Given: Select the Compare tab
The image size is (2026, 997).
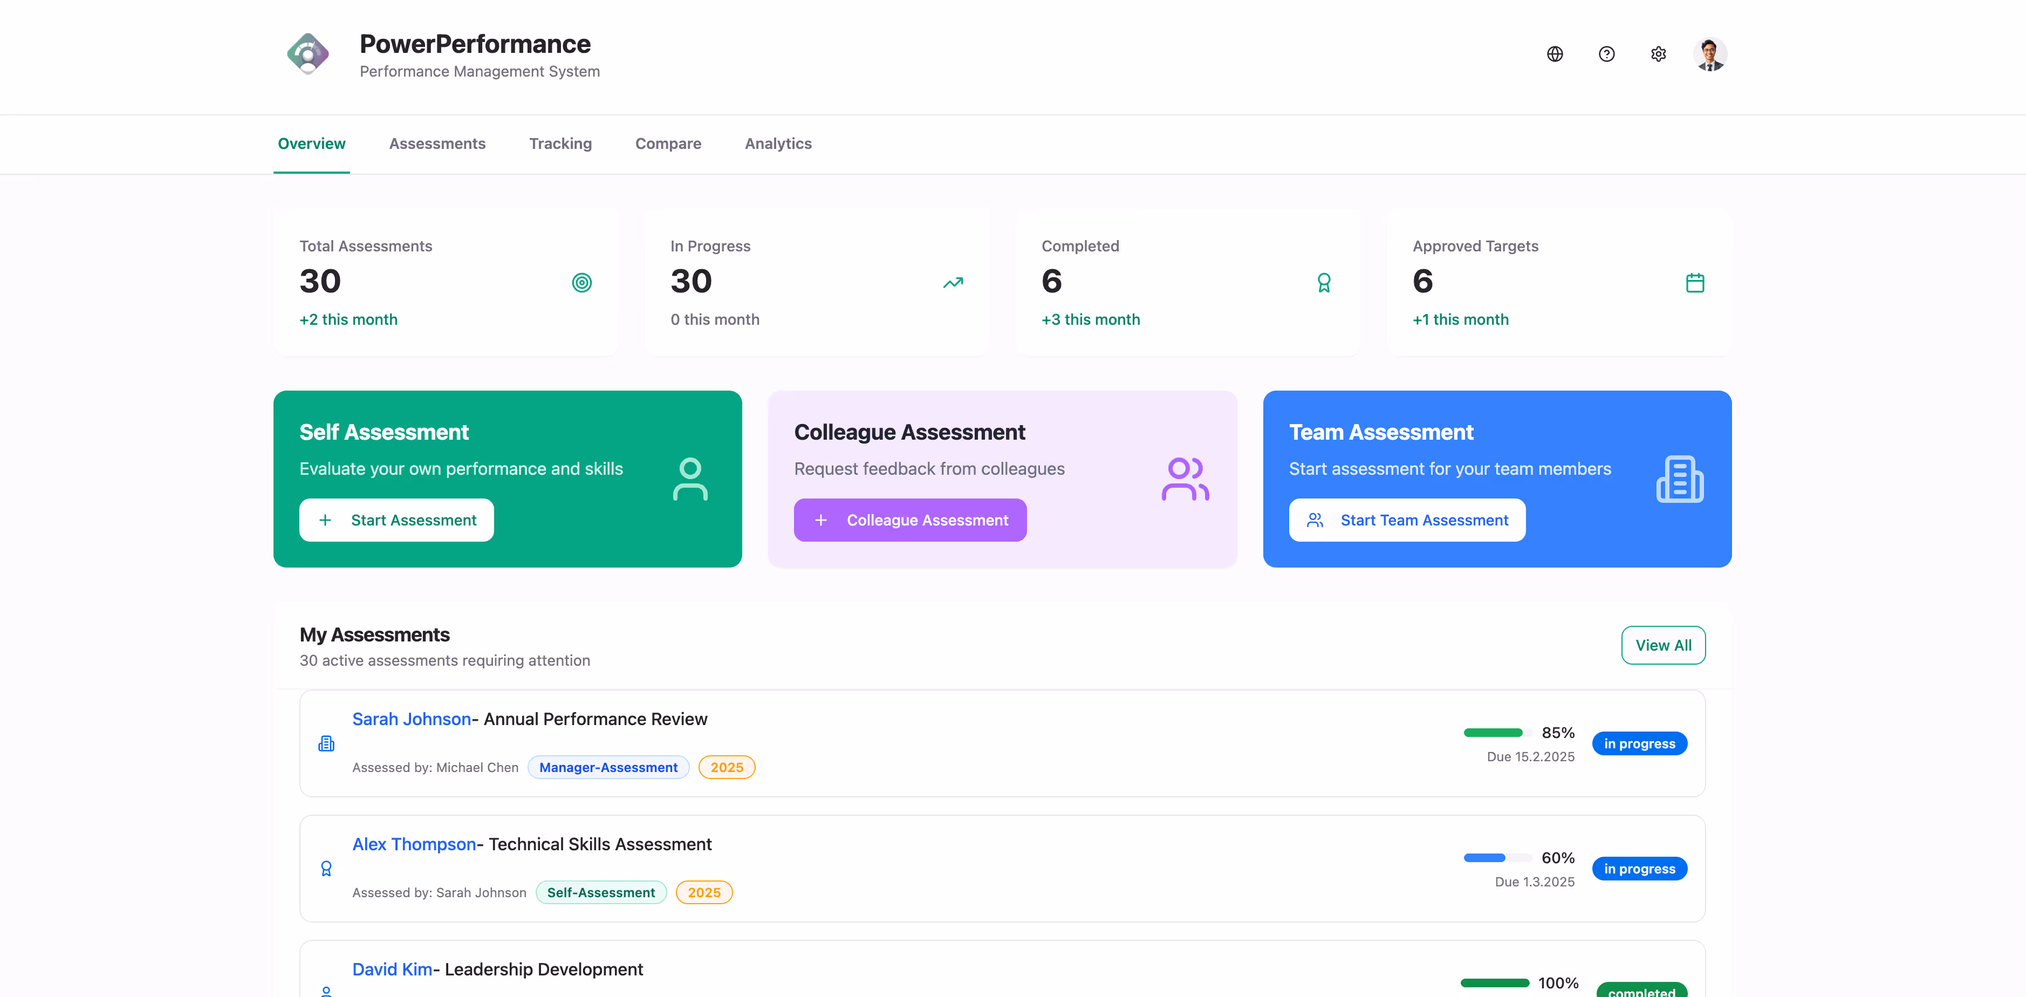Looking at the screenshot, I should point(668,144).
